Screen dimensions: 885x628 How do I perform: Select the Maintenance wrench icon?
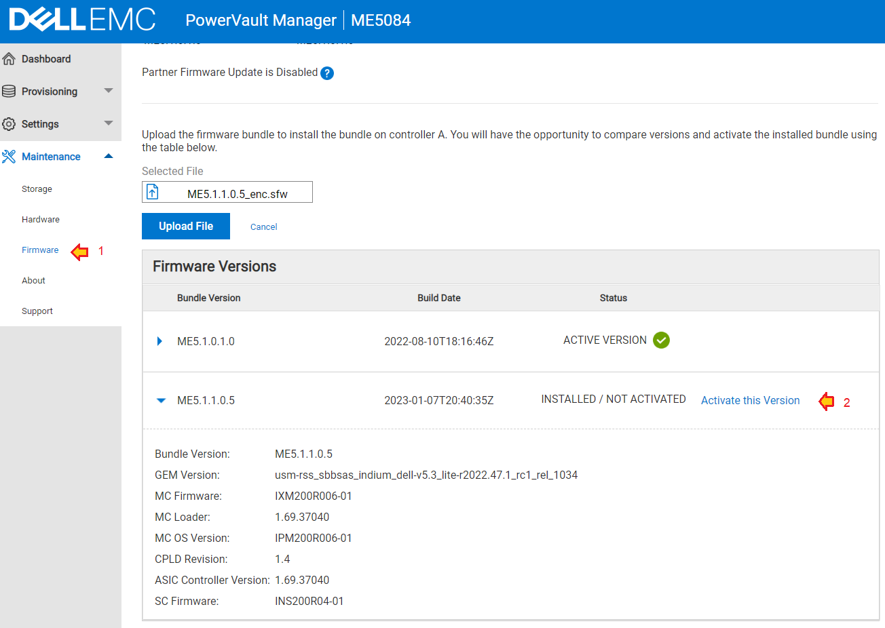10,156
